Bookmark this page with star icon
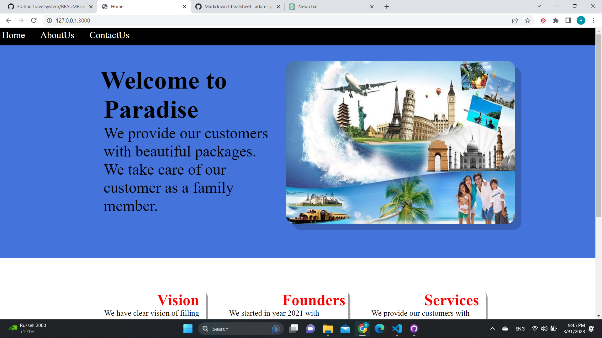This screenshot has width=602, height=338. coord(527,20)
